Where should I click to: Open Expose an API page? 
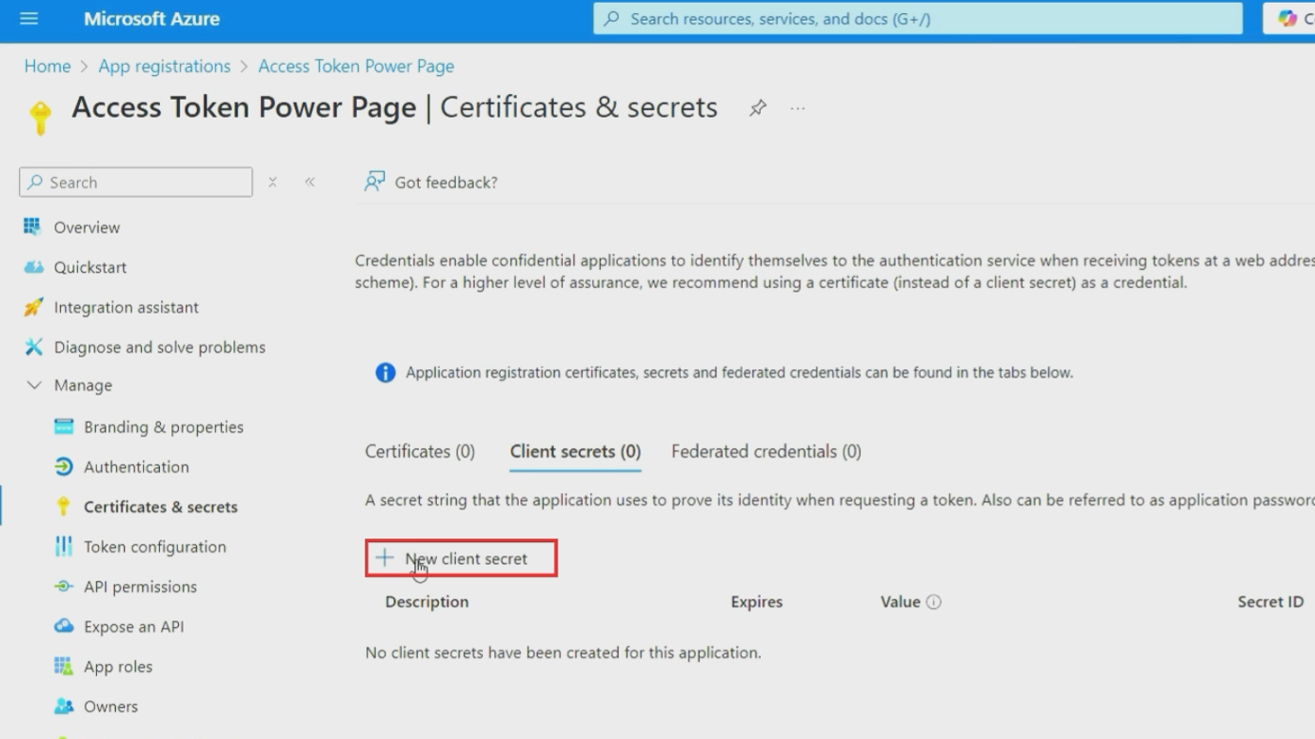[x=134, y=627]
